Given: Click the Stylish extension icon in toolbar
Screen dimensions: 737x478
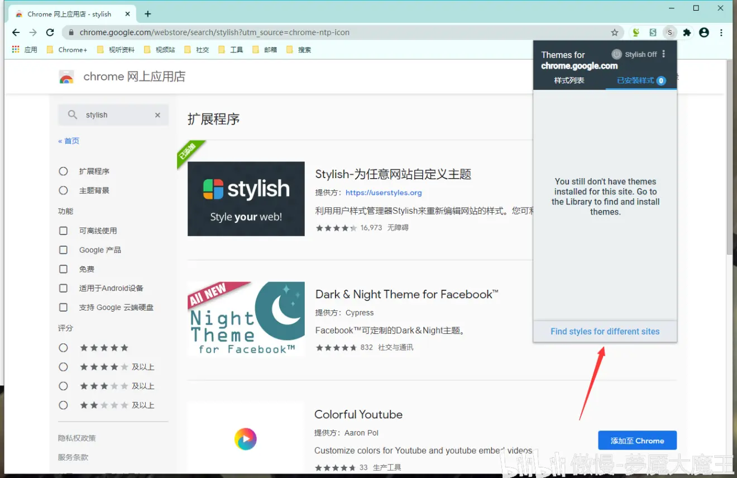Looking at the screenshot, I should point(670,32).
